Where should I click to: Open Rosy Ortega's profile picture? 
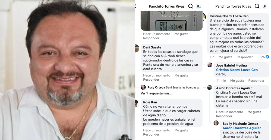[x=143, y=87]
